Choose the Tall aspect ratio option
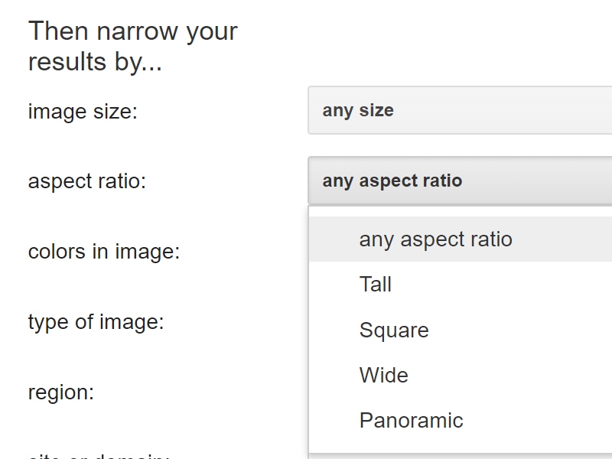 [376, 285]
